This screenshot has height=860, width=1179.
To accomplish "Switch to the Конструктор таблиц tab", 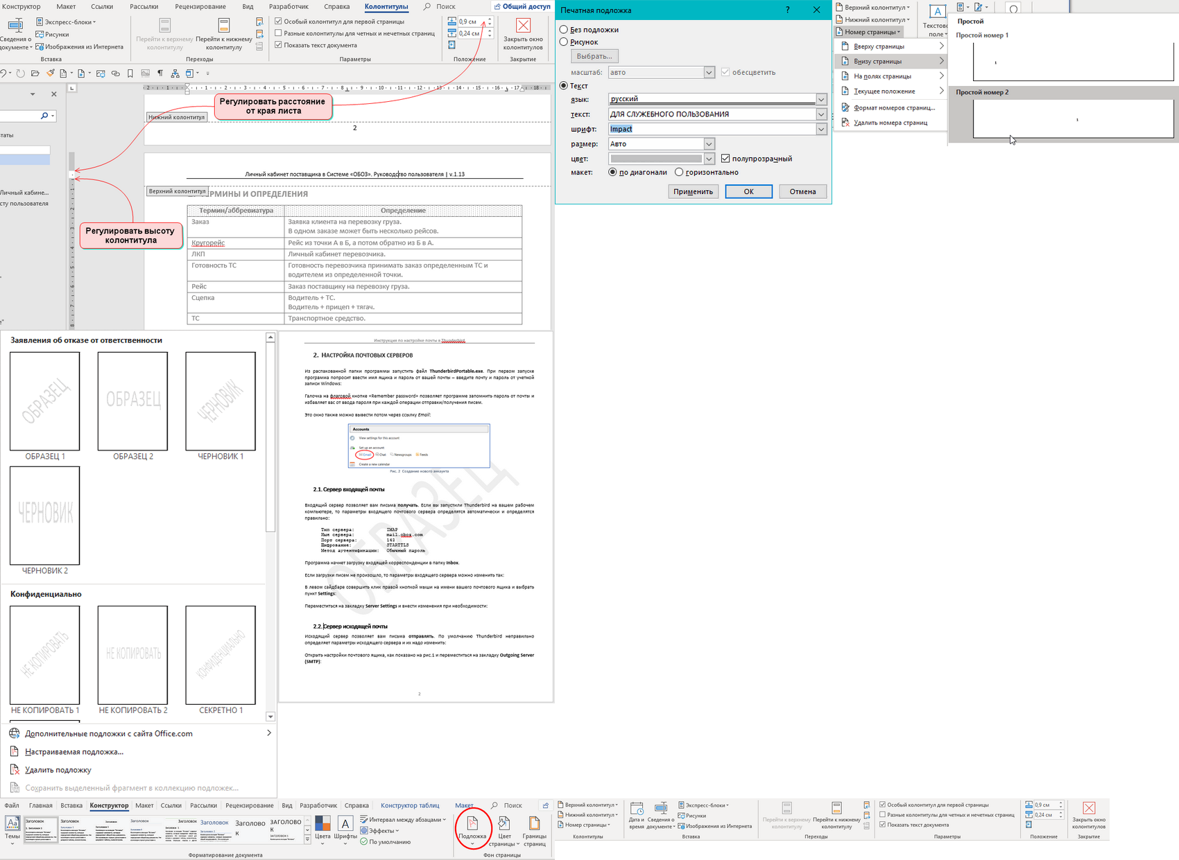I will [x=409, y=805].
